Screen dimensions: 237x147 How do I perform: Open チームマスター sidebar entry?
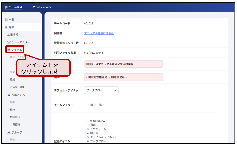pyautogui.click(x=21, y=42)
